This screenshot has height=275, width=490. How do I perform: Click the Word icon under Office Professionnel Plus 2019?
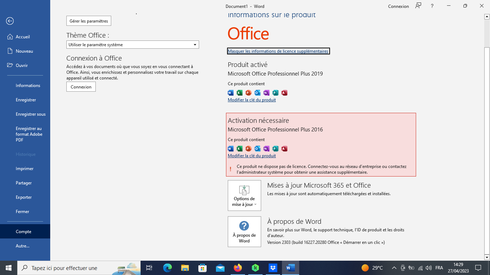coord(231,93)
